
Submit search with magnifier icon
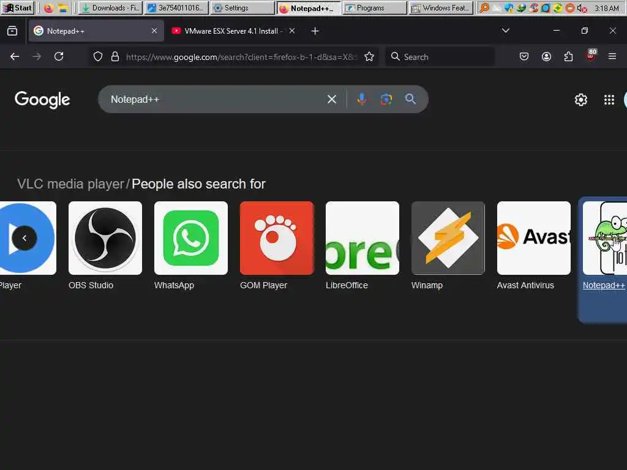tap(410, 99)
